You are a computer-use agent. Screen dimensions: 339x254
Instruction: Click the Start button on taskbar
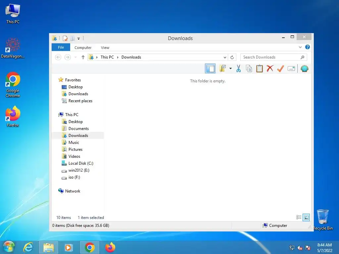coord(9,247)
